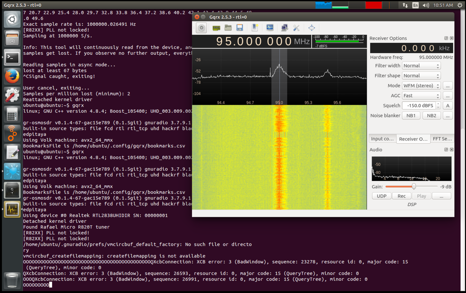The width and height of the screenshot is (466, 293).
Task: Toggle full screen arrows icon in toolbar
Action: [312, 28]
